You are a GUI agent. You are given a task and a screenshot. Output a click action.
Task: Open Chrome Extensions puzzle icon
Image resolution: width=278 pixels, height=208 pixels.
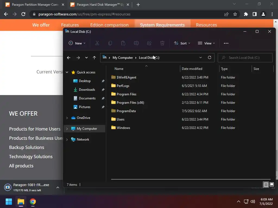(x=246, y=14)
